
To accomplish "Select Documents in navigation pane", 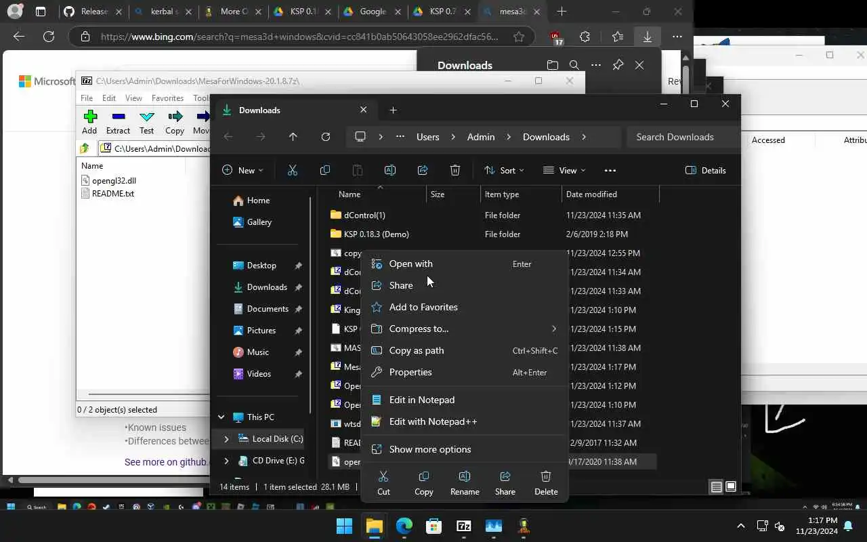I will click(x=268, y=309).
